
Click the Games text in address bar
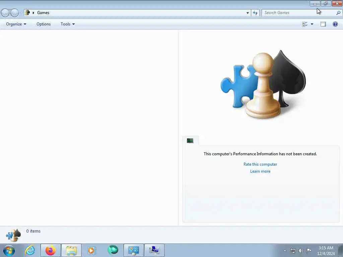tap(43, 13)
